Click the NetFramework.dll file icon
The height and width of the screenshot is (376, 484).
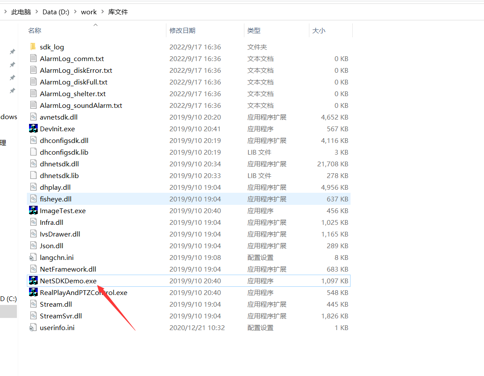[33, 269]
